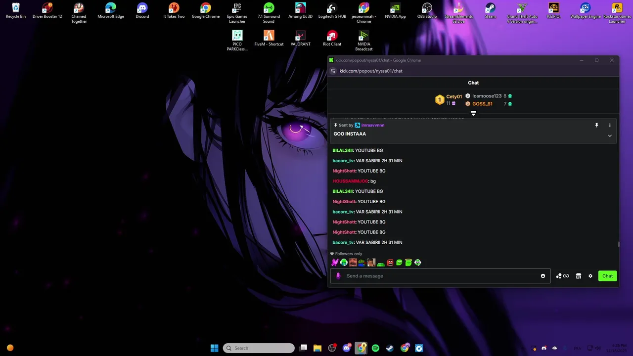633x356 pixels.
Task: Select the R.E.P.O. desktop icon
Action: [553, 11]
